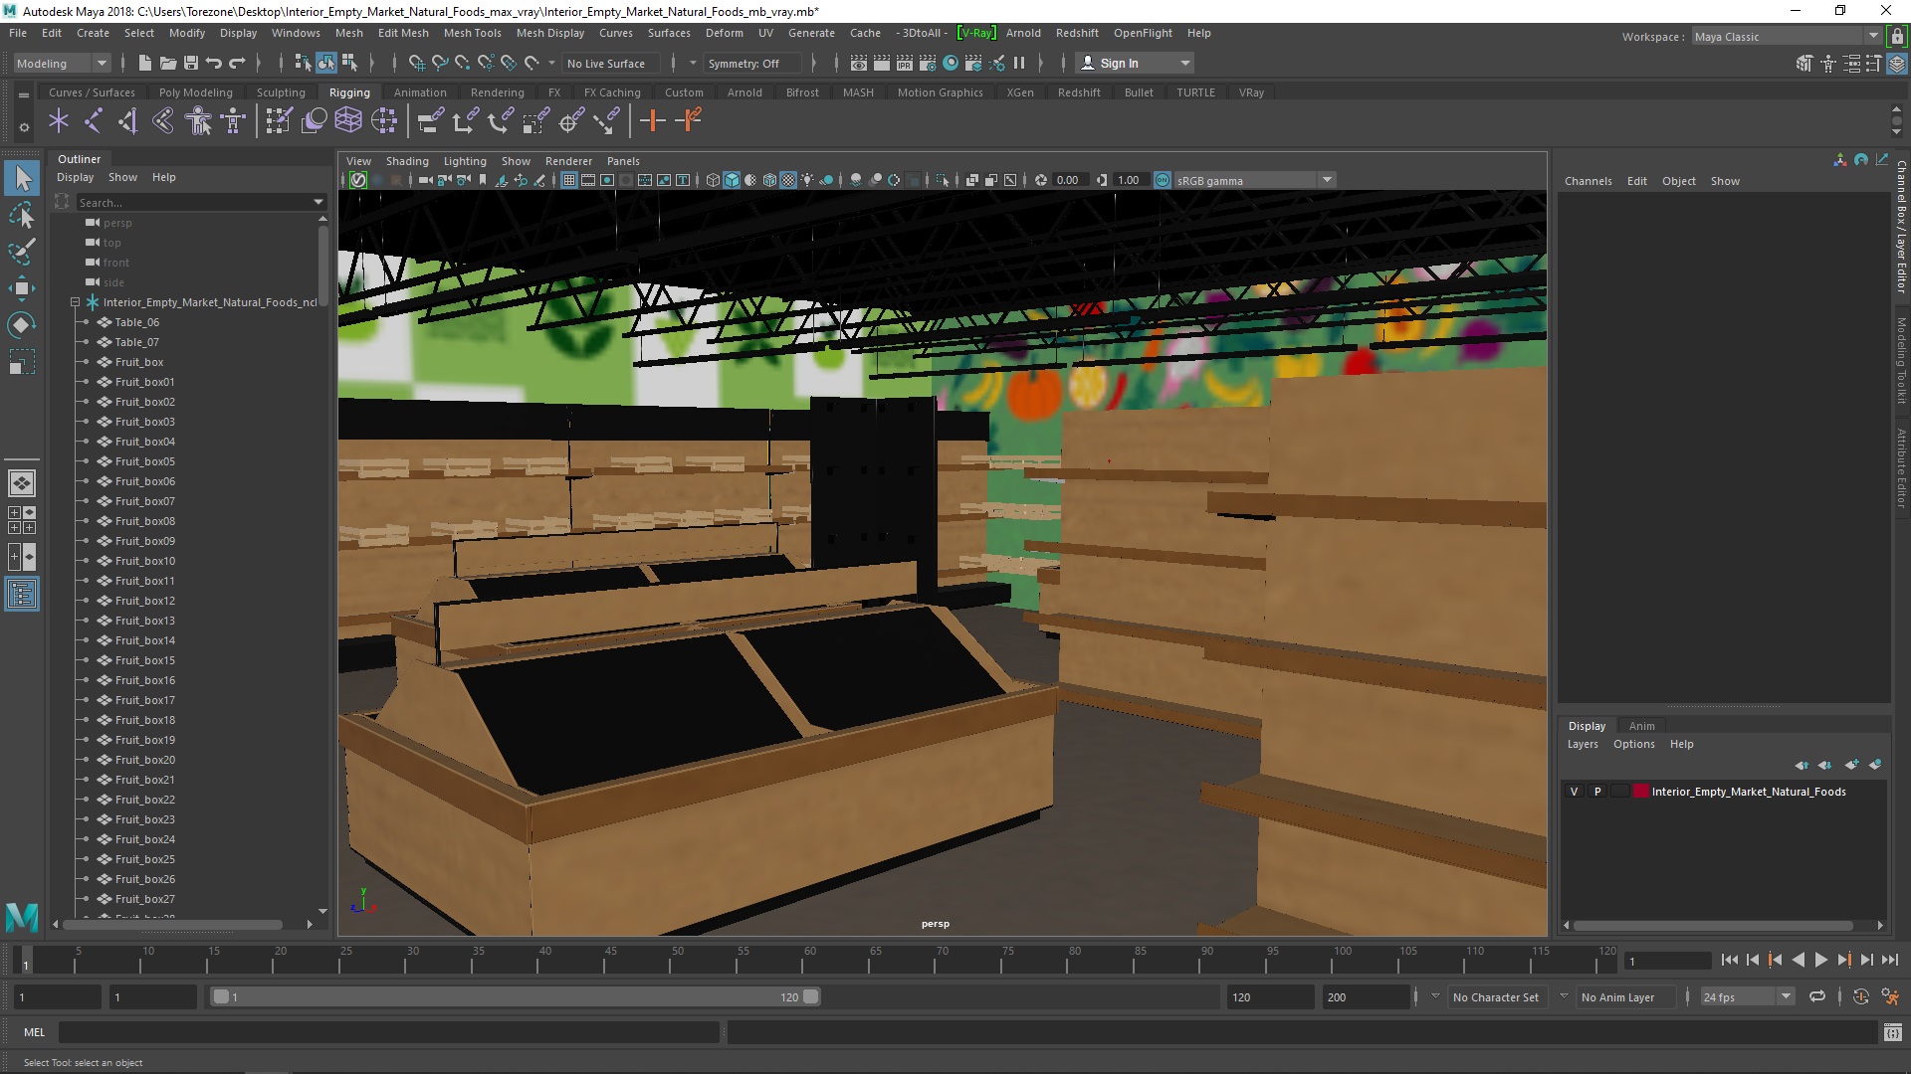Toggle visibility of Fruit_box01
Image resolution: width=1911 pixels, height=1074 pixels.
pos(84,382)
